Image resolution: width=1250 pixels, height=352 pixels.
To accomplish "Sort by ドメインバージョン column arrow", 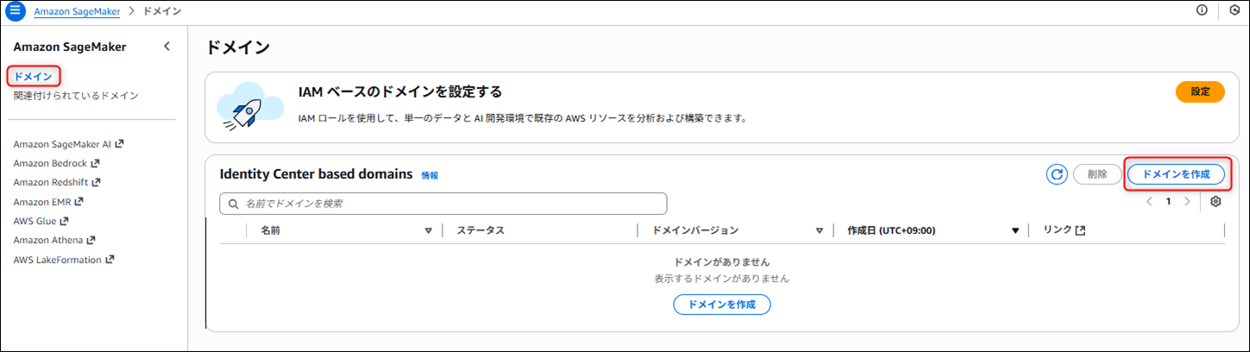I will [820, 230].
